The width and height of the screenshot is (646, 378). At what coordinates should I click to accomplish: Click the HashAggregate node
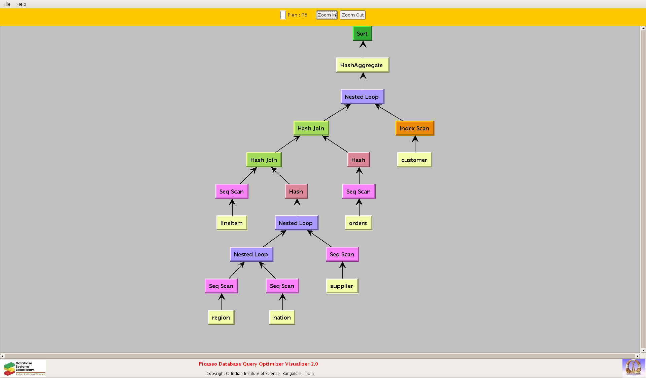click(362, 65)
